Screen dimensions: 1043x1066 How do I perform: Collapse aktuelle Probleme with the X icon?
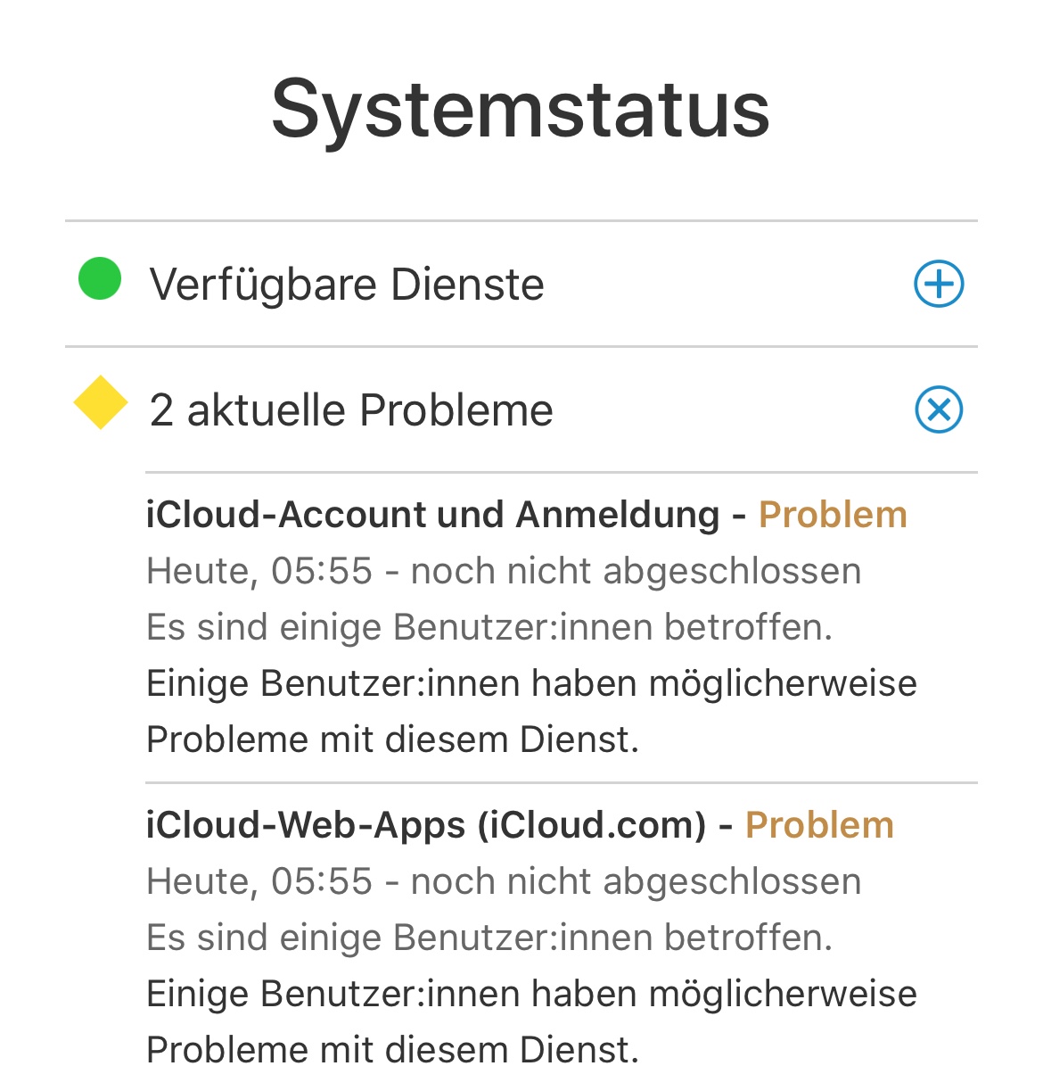pos(939,410)
